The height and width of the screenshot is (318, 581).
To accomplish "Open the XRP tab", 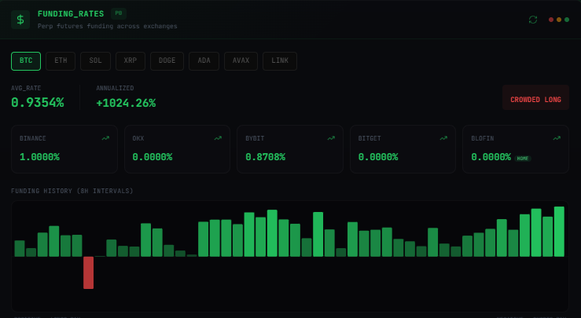I will (131, 61).
